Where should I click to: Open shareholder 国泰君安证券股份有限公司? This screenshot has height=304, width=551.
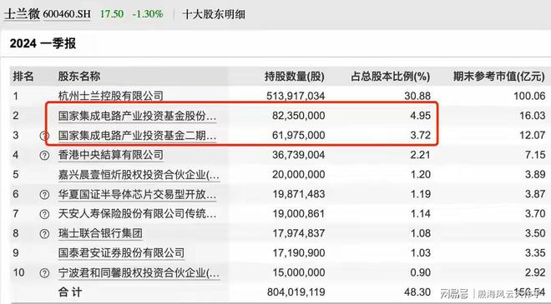(x=121, y=253)
